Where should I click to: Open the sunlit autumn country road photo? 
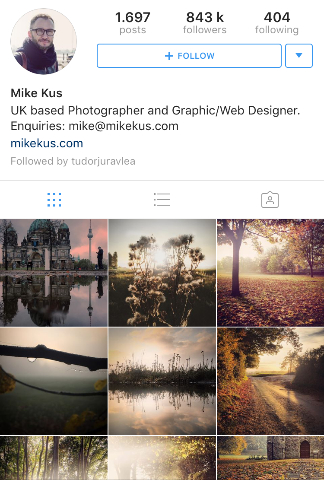270,381
